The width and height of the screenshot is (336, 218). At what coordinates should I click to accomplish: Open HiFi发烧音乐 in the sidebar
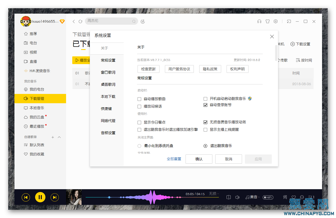pyautogui.click(x=40, y=71)
